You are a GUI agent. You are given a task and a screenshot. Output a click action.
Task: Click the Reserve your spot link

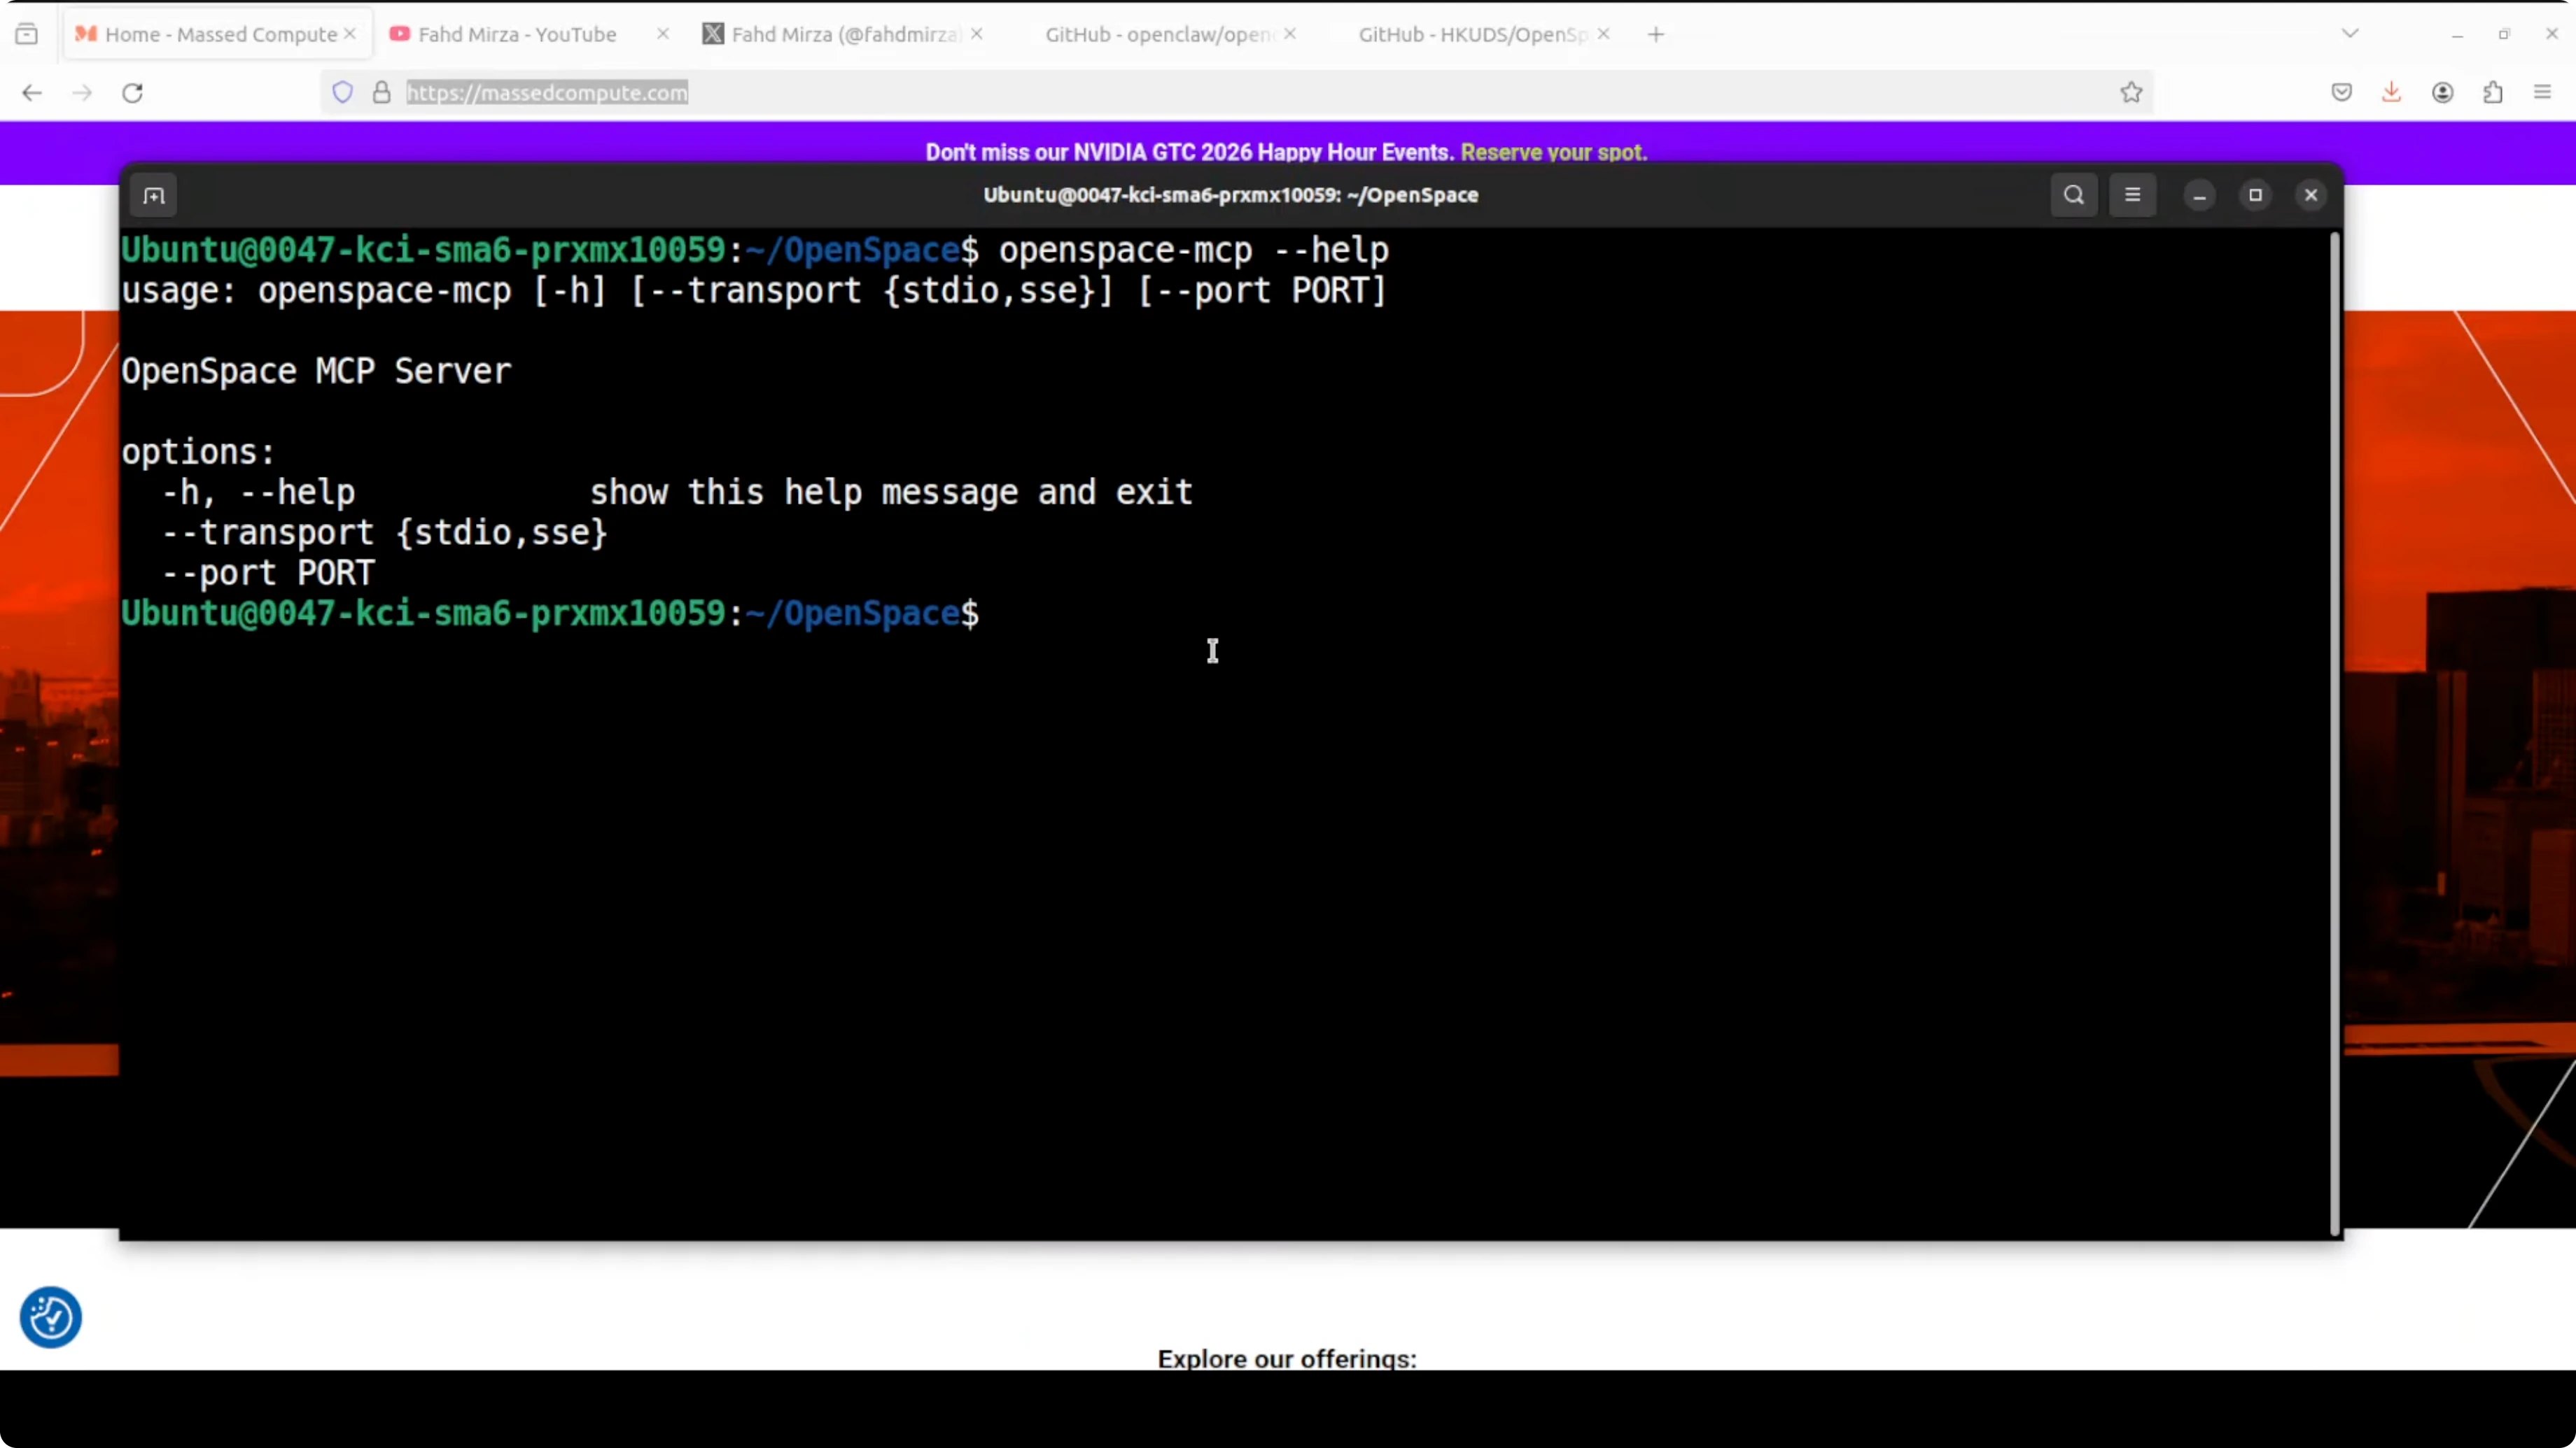tap(1553, 152)
